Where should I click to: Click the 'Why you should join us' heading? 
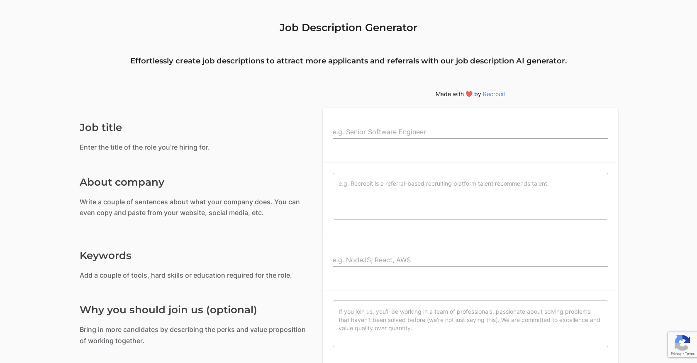(168, 310)
